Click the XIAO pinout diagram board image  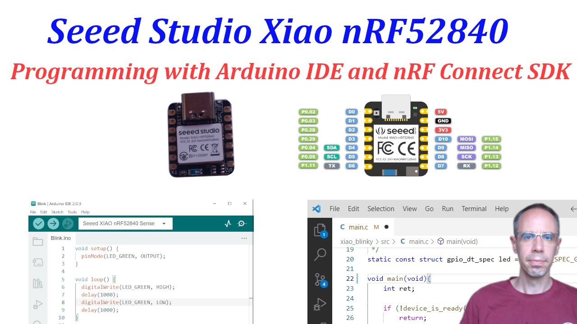396,135
